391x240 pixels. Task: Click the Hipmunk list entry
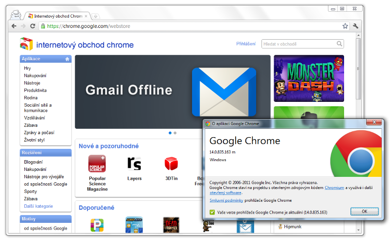pyautogui.click(x=290, y=226)
